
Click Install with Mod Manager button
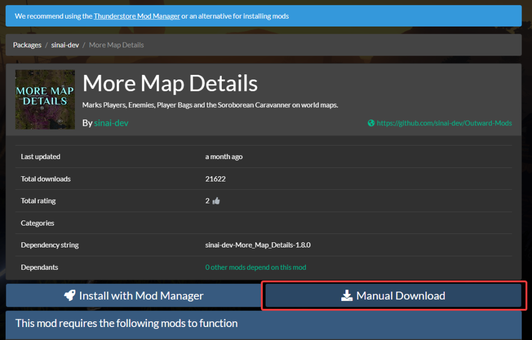(134, 295)
